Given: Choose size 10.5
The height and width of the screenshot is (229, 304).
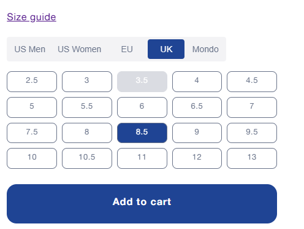Looking at the screenshot, I should [x=87, y=158].
